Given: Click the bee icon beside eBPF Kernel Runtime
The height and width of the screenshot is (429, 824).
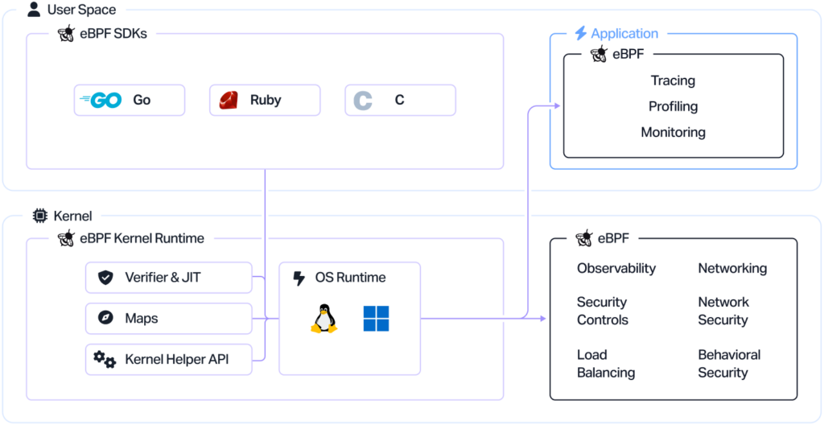Looking at the screenshot, I should point(66,238).
